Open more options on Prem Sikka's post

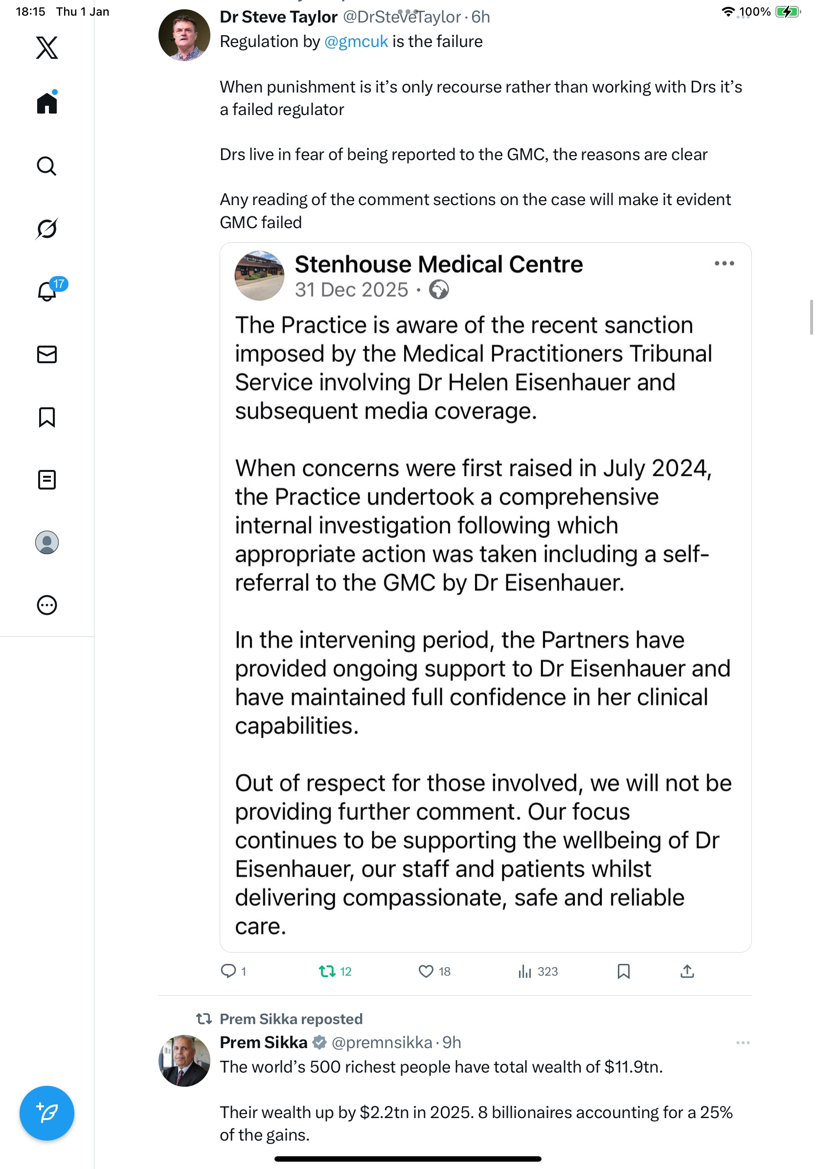(x=743, y=1043)
